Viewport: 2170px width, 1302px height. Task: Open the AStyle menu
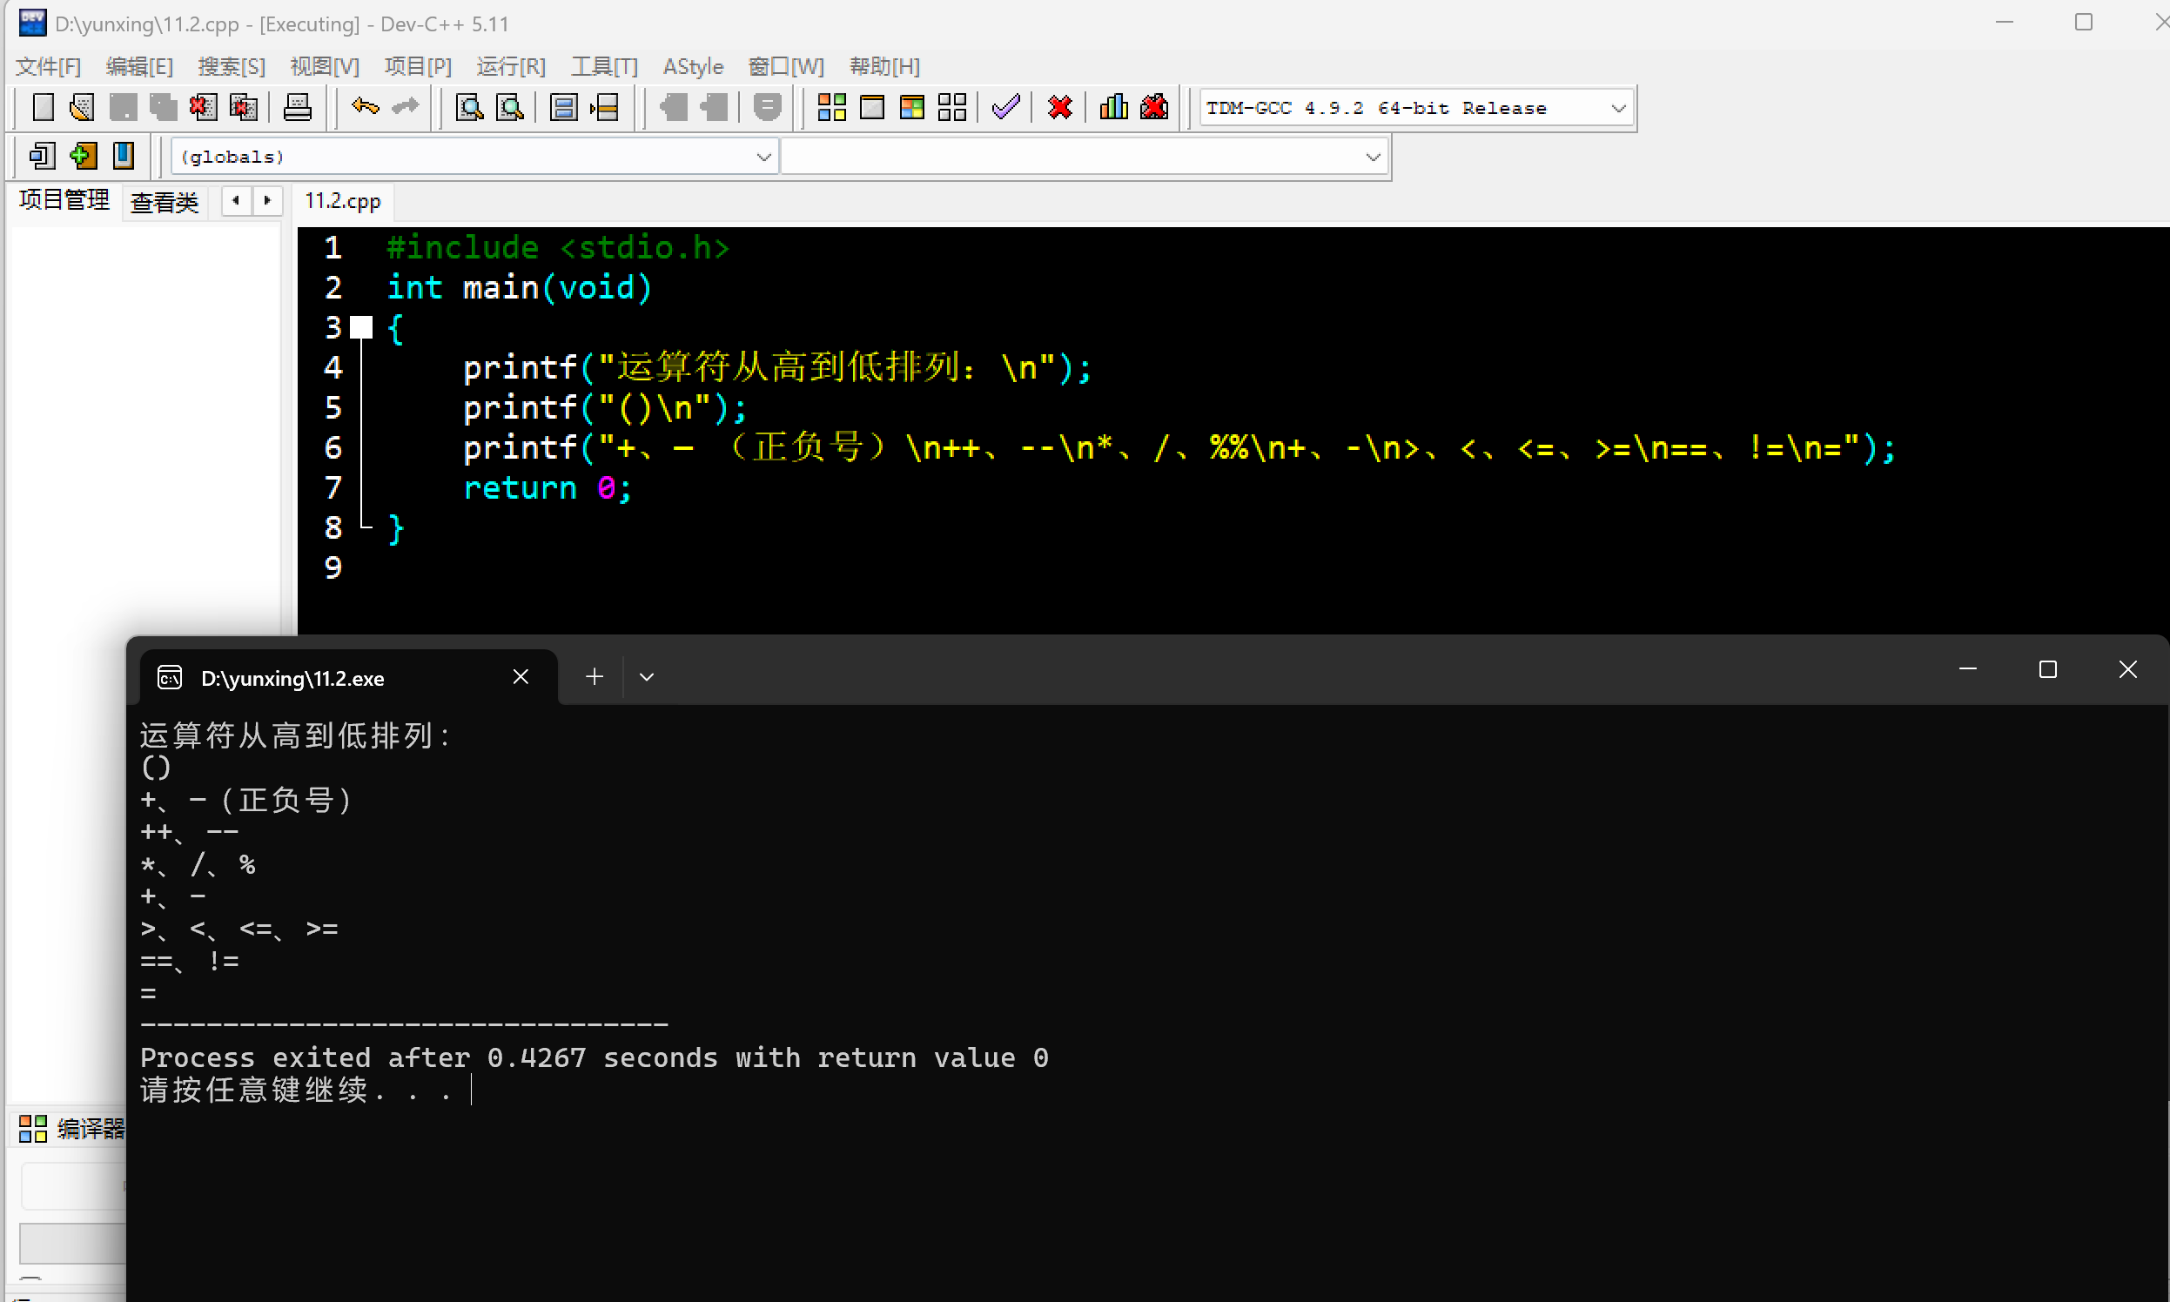(x=692, y=67)
